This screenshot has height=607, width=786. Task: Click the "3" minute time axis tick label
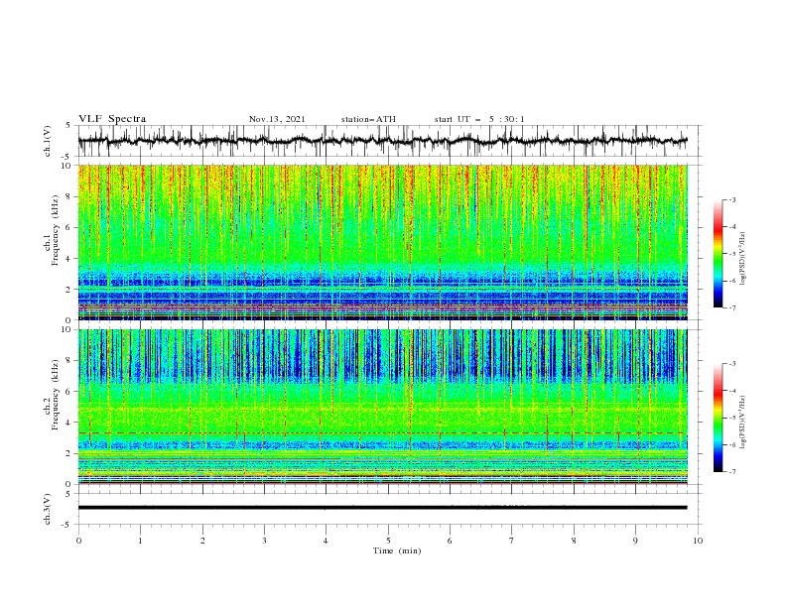coord(264,541)
